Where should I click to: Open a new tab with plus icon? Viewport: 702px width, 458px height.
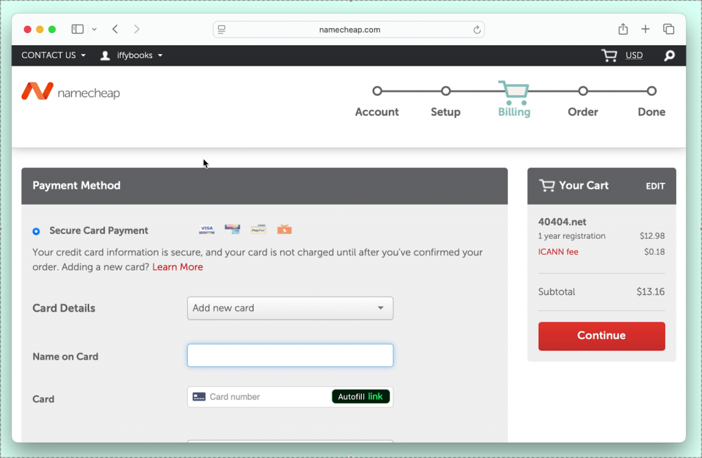click(x=645, y=29)
